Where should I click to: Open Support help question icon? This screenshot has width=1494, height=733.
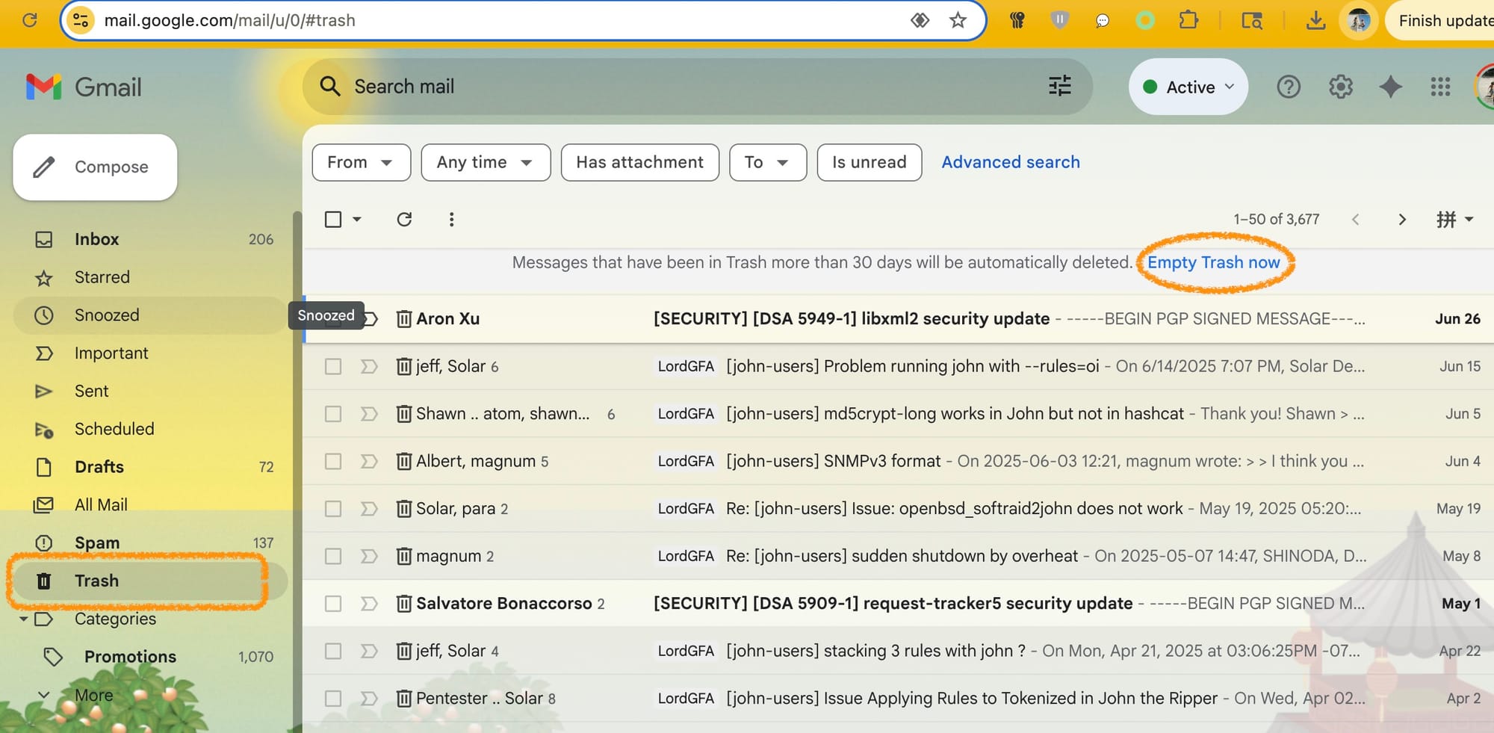coord(1289,87)
